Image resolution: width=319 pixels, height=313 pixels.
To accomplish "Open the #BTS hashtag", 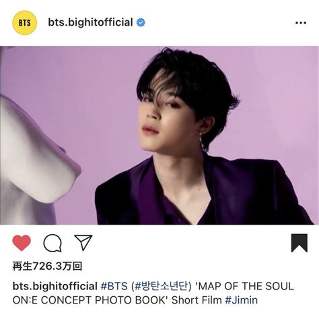I will click(x=114, y=286).
